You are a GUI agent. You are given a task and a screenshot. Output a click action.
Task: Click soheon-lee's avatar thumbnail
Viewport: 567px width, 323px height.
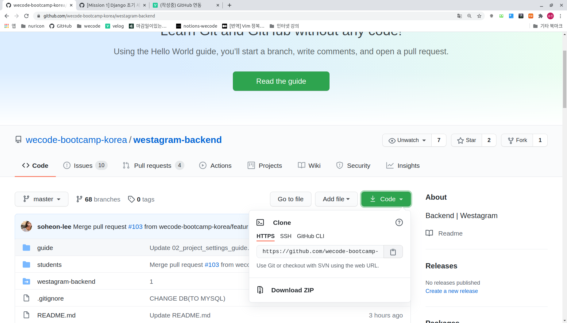[x=26, y=226]
